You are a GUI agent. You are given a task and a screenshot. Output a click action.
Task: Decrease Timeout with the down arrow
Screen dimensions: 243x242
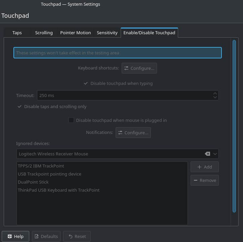(x=215, y=97)
